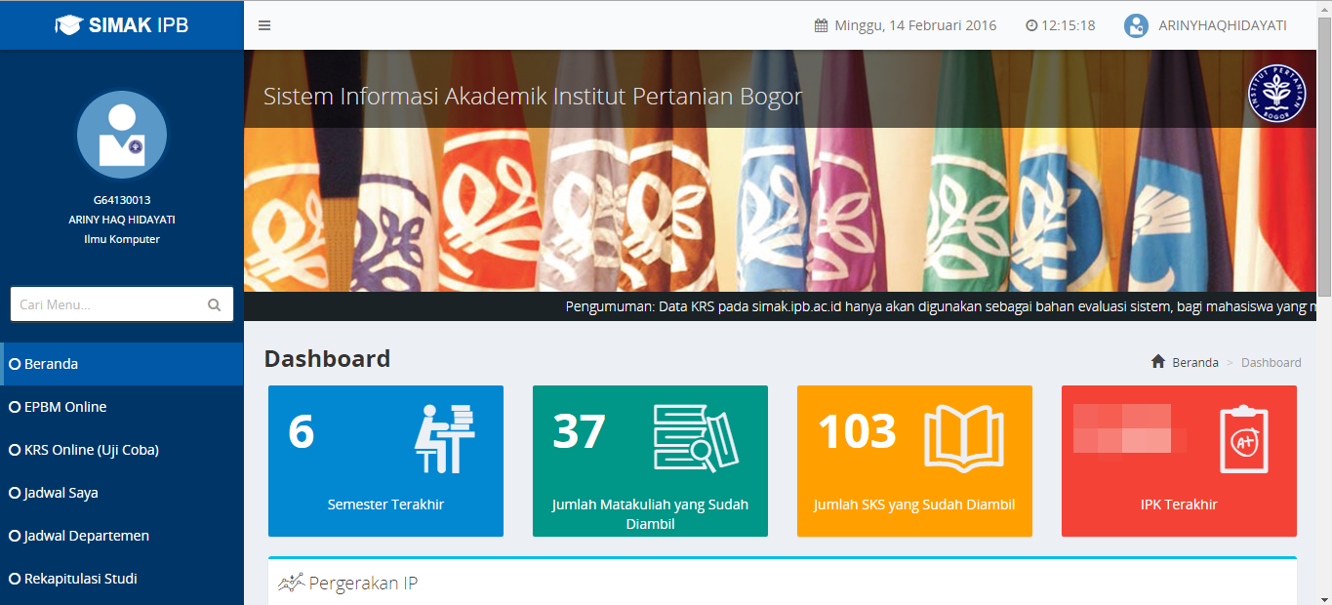The height and width of the screenshot is (605, 1332).
Task: Open ARINYHAQHIDAYATI user dropdown
Action: pyautogui.click(x=1222, y=25)
